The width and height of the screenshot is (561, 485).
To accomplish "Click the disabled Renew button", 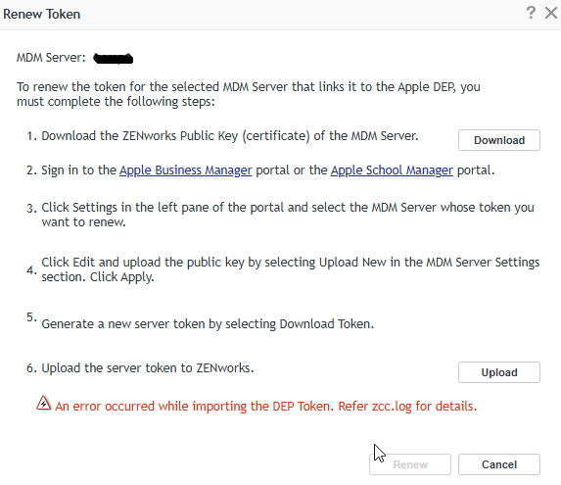I will (x=410, y=464).
